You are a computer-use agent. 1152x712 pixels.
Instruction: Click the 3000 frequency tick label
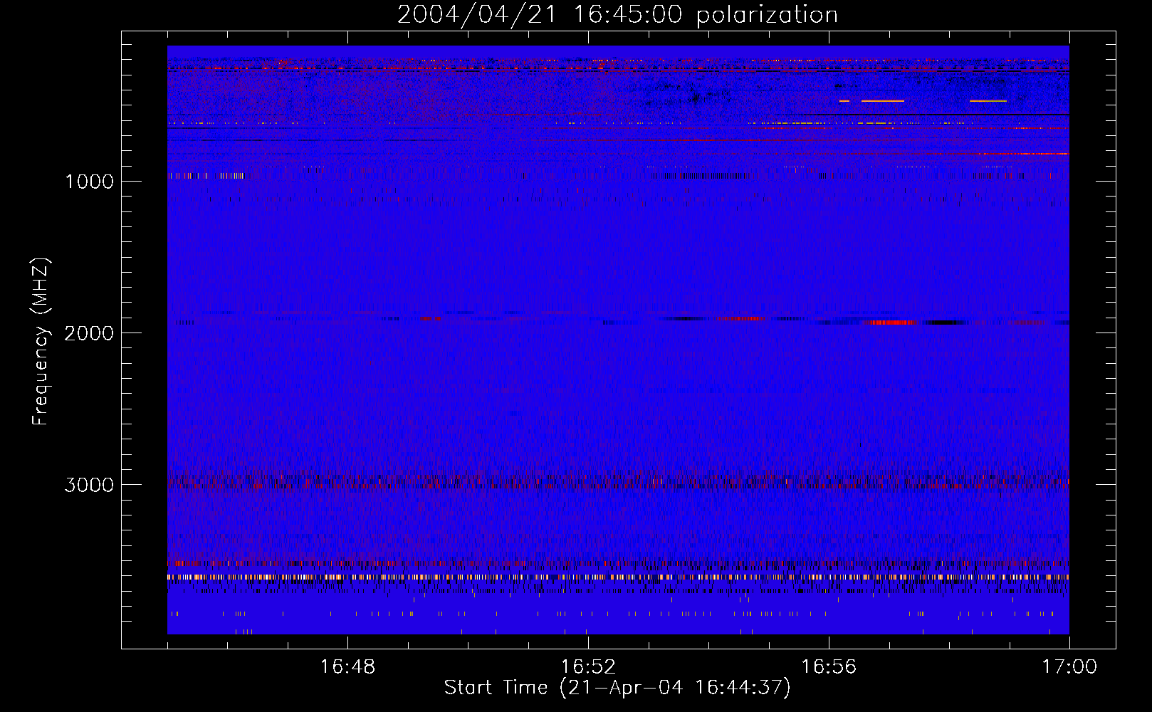[x=89, y=485]
